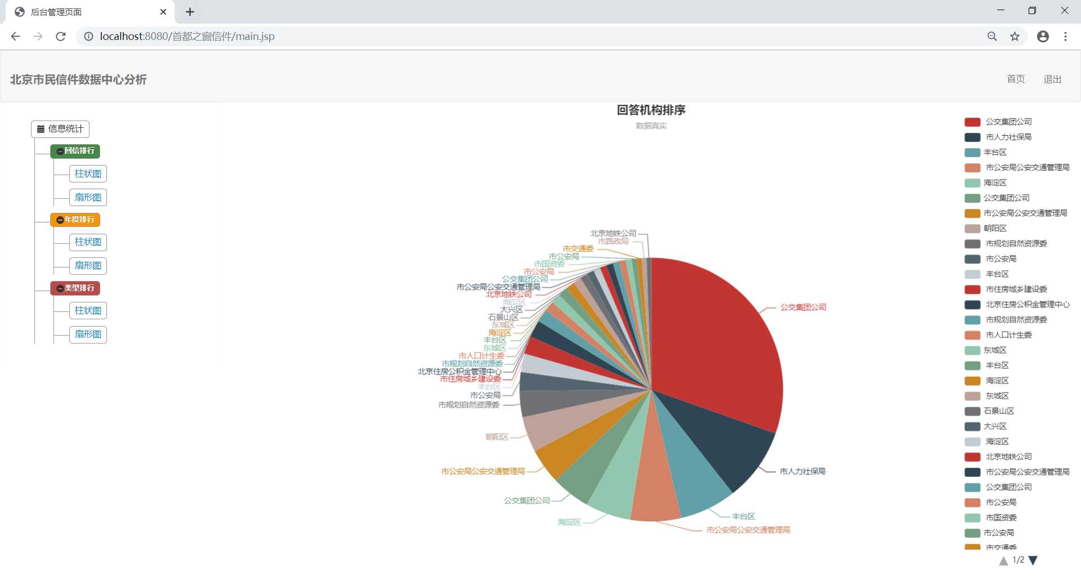Reload the page with the refresh icon
The width and height of the screenshot is (1081, 580).
[x=61, y=36]
